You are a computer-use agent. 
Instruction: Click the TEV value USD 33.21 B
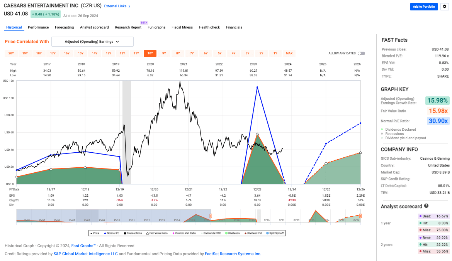(x=440, y=192)
